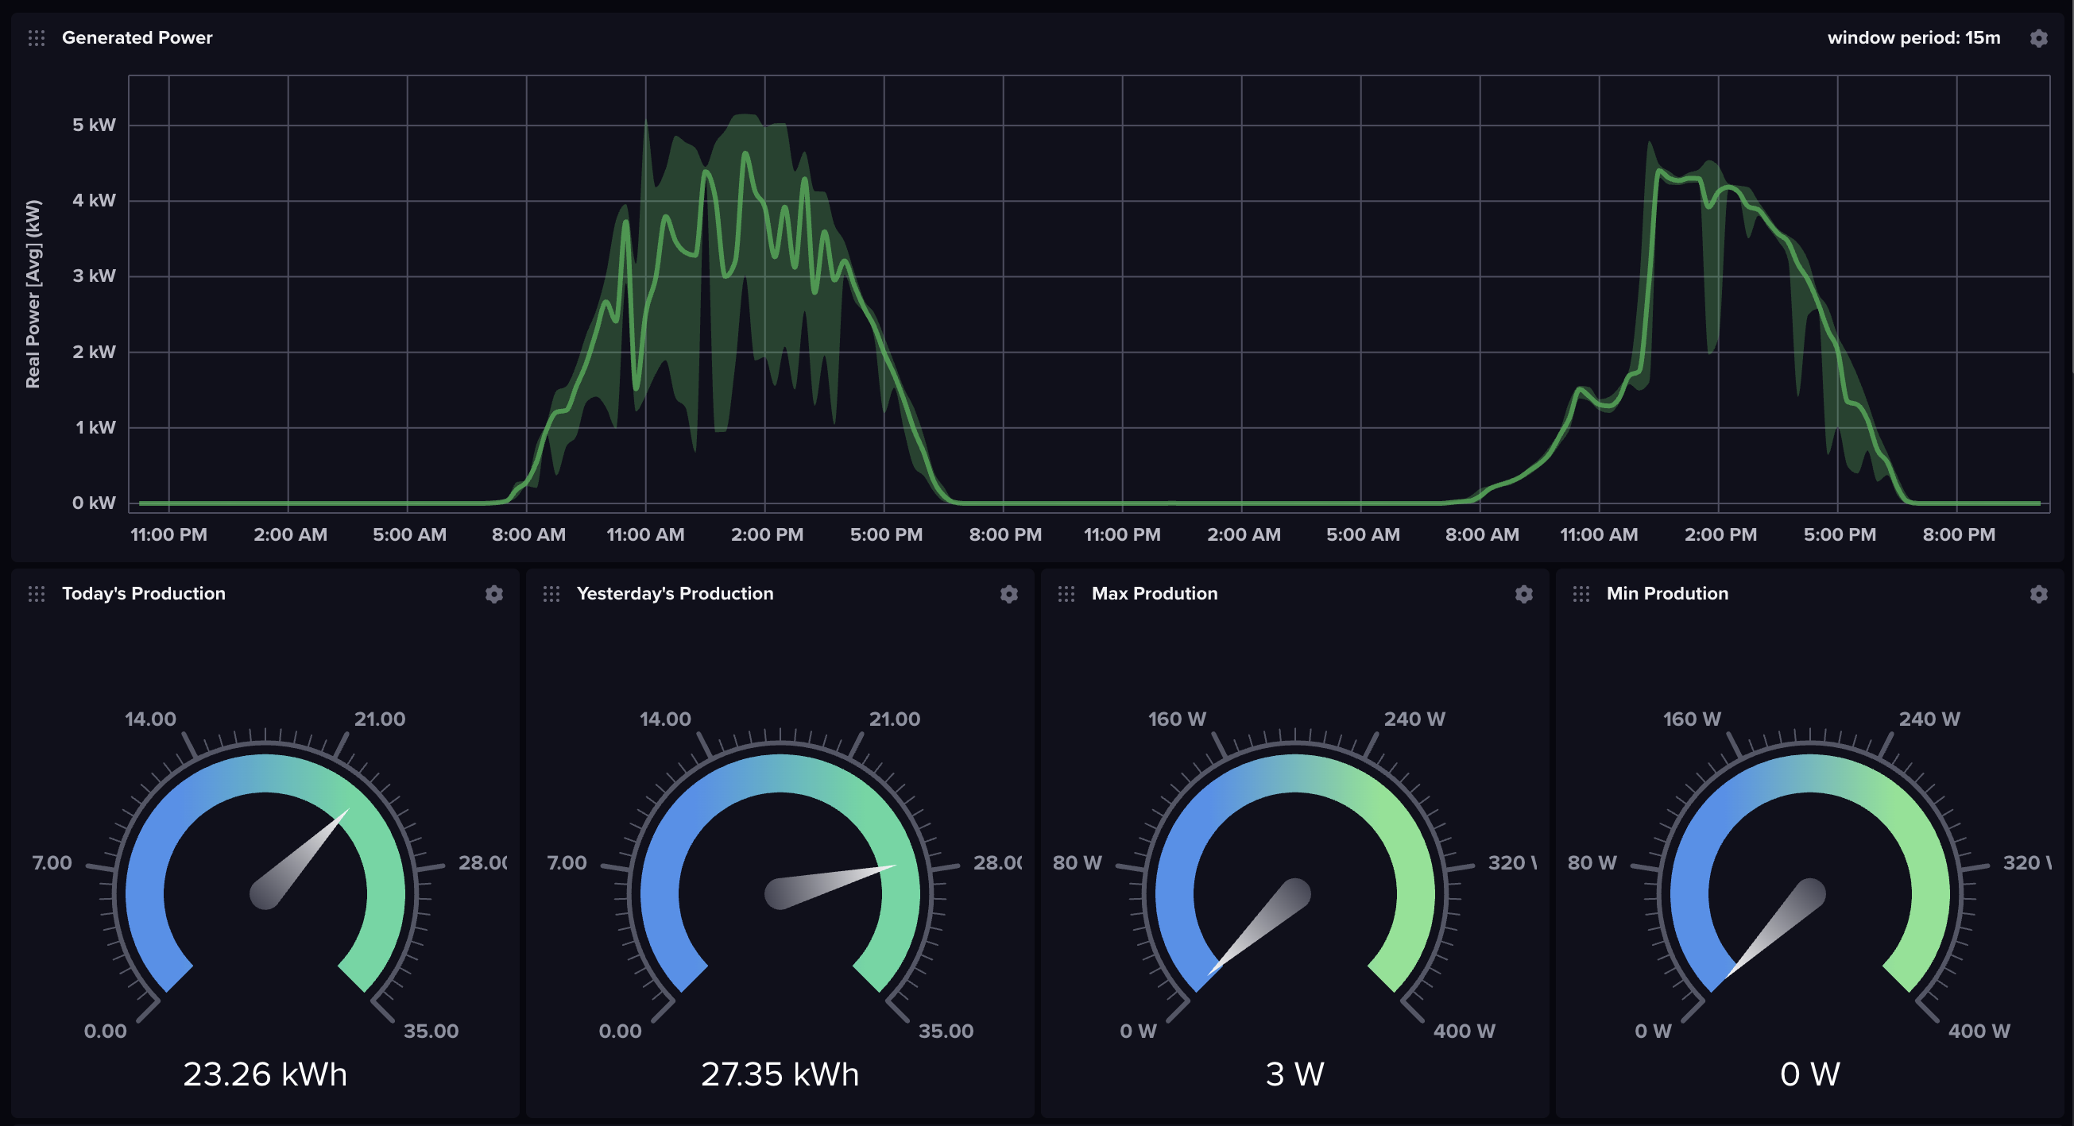This screenshot has height=1126, width=2074.
Task: Grab drag handle of Today's Production cell
Action: [37, 593]
